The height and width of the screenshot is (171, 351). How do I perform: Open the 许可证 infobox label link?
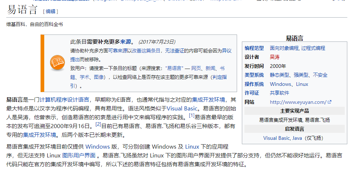[251, 93]
